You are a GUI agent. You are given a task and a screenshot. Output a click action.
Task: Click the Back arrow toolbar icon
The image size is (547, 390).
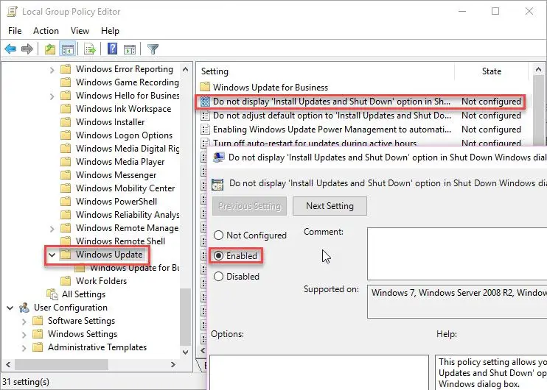point(10,49)
